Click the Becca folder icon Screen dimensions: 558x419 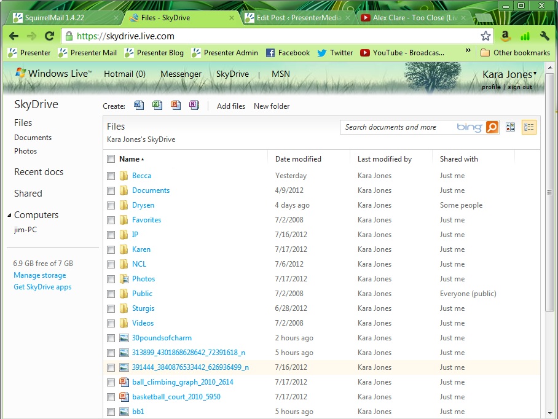pyautogui.click(x=124, y=175)
